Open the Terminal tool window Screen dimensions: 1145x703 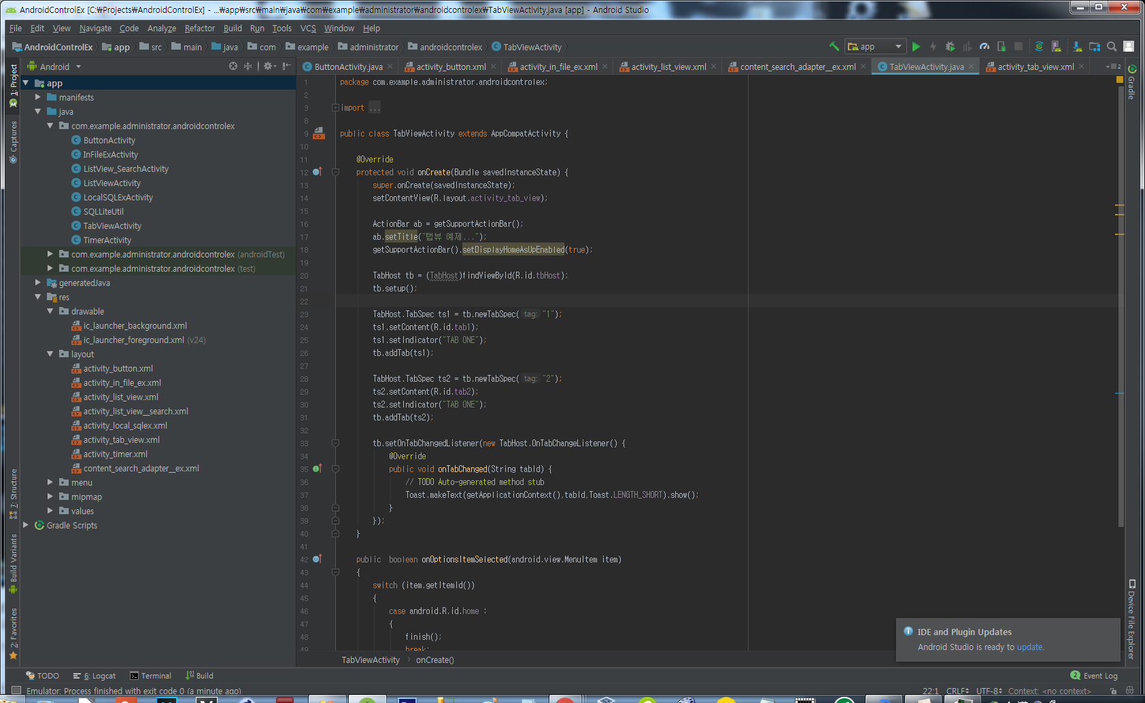tap(150, 676)
